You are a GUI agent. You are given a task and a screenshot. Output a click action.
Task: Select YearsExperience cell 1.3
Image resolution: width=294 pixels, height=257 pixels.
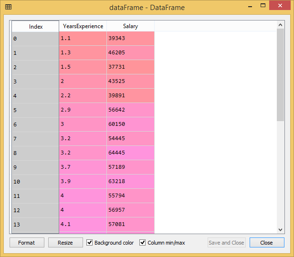point(83,53)
